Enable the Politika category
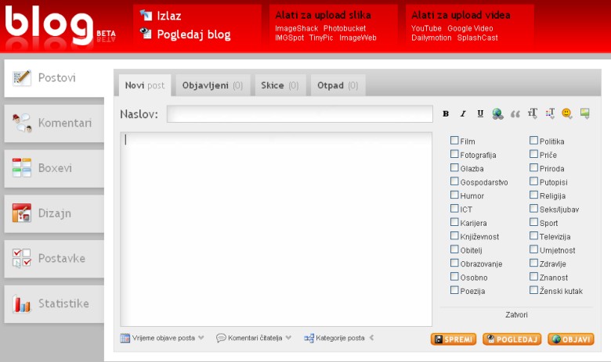 [x=534, y=141]
